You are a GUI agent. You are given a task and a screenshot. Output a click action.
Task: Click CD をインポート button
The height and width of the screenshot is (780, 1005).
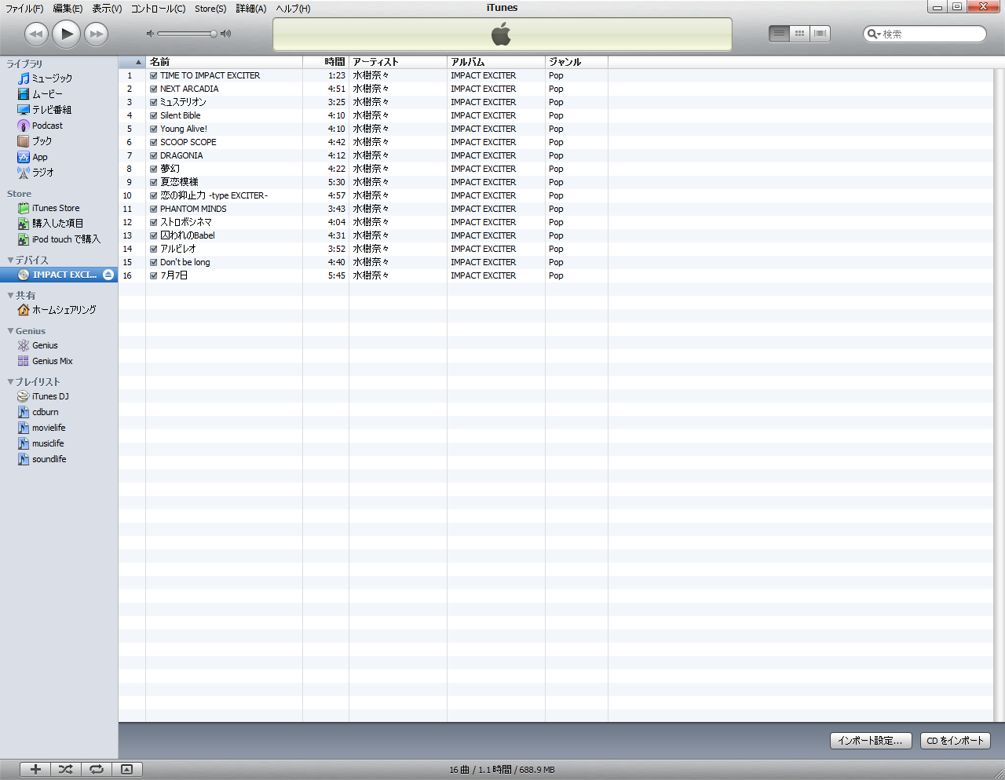955,741
